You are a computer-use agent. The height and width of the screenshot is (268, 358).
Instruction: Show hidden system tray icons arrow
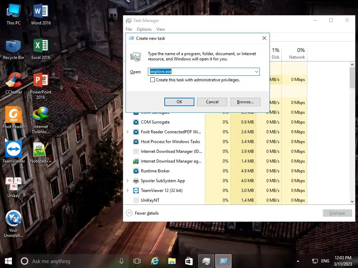point(298,261)
